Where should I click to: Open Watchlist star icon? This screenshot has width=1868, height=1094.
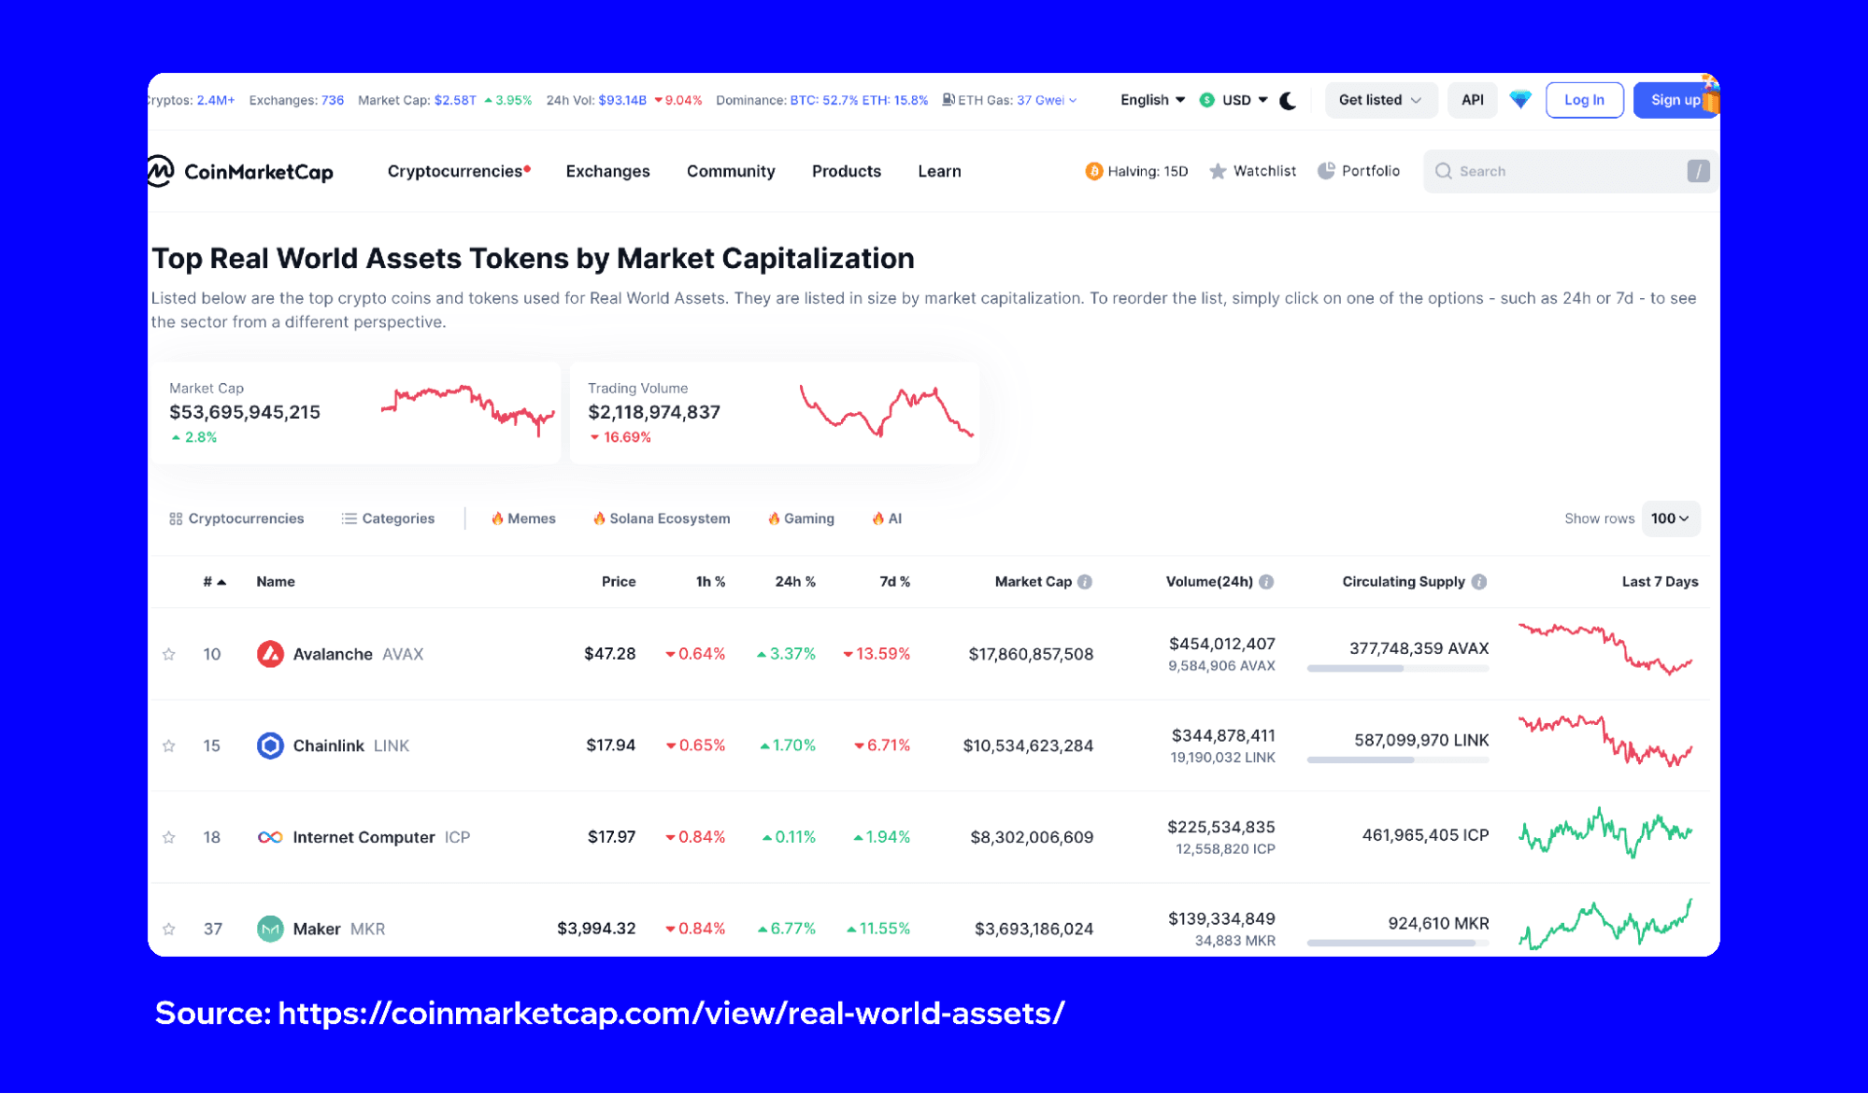[x=1218, y=171]
